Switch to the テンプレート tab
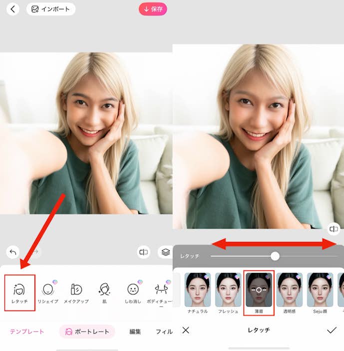 tap(27, 331)
